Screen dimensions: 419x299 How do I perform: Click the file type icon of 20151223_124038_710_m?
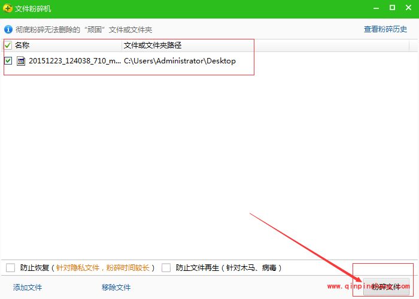click(21, 61)
